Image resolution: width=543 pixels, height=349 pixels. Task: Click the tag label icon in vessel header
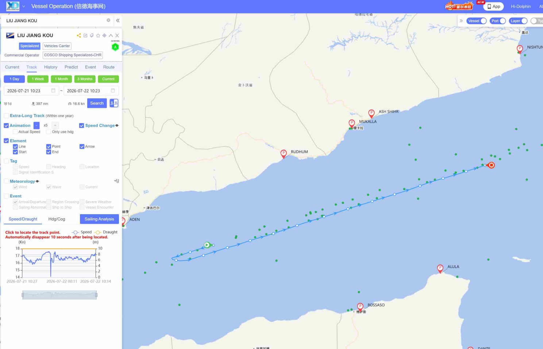pos(92,35)
